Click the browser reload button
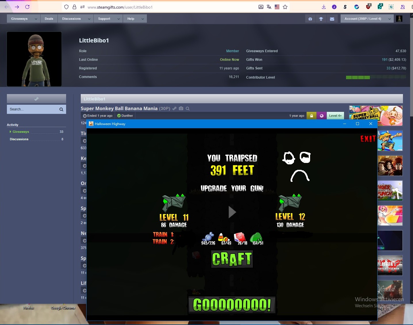This screenshot has width=413, height=325. [27, 7]
